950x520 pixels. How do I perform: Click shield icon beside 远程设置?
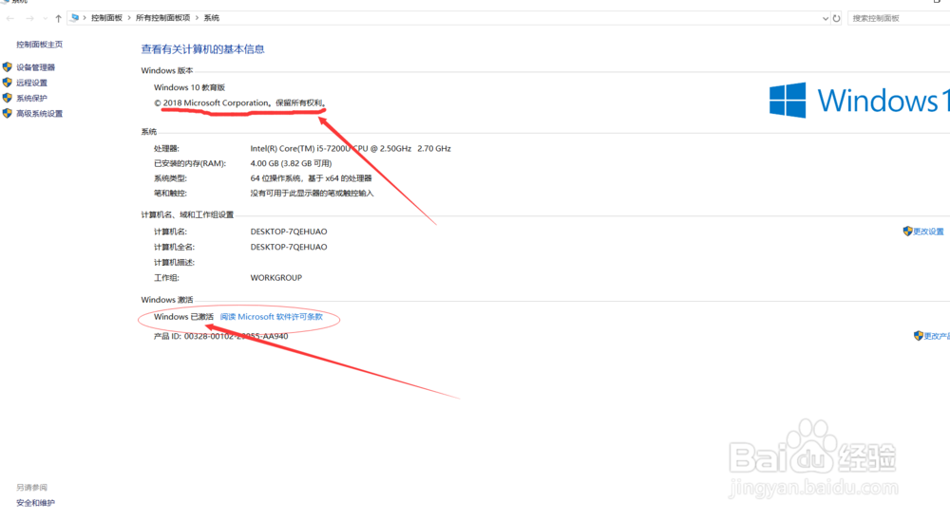click(8, 83)
